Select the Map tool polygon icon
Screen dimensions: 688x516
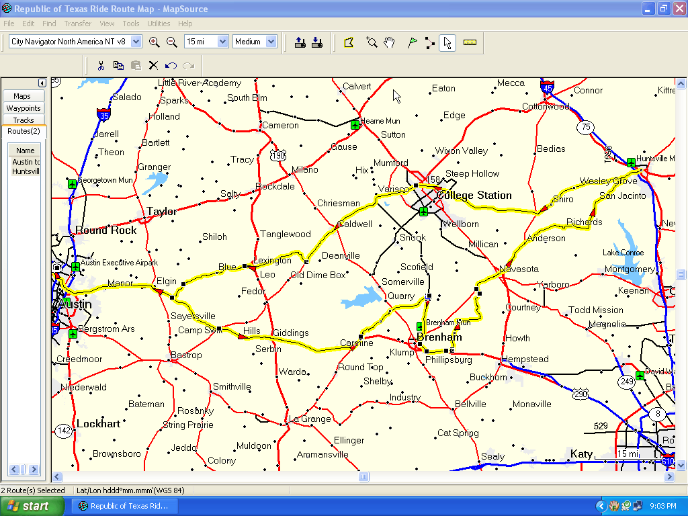(x=349, y=42)
